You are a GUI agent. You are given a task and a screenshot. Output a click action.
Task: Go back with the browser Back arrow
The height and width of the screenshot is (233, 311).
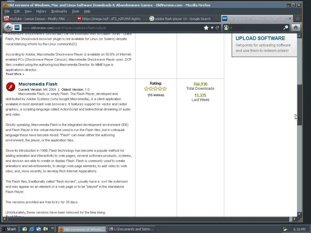(8, 28)
